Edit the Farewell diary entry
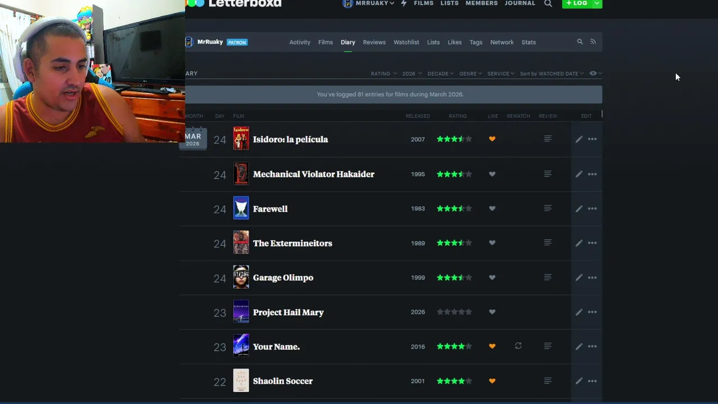 coord(579,209)
